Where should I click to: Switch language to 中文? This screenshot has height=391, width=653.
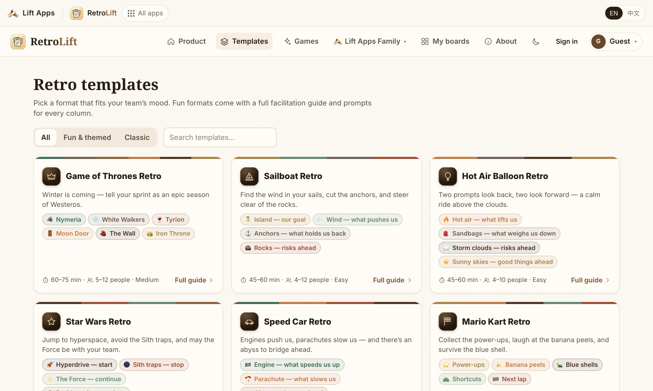point(633,13)
